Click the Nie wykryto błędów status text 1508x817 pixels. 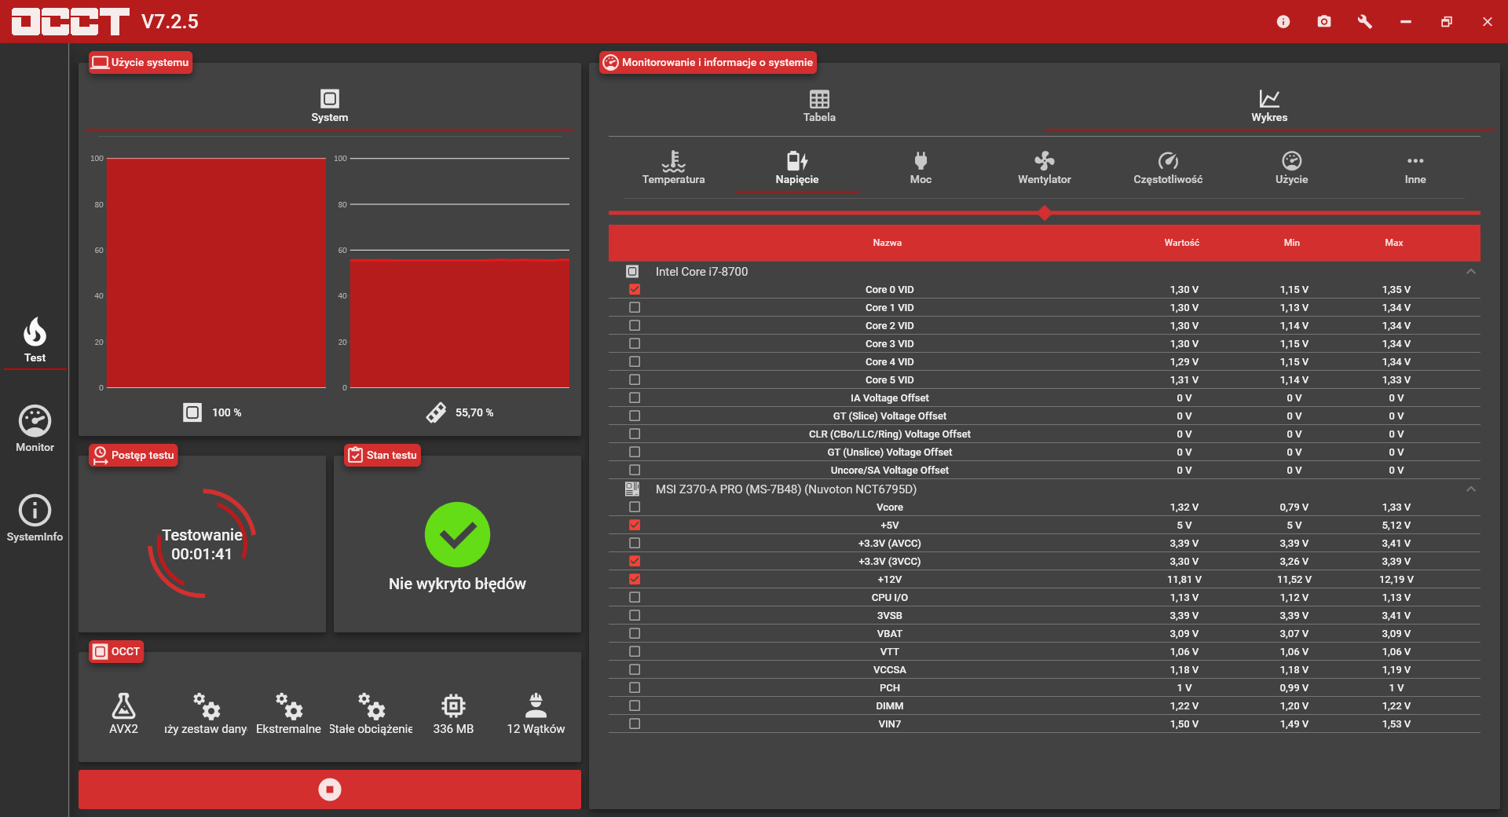pyautogui.click(x=457, y=584)
